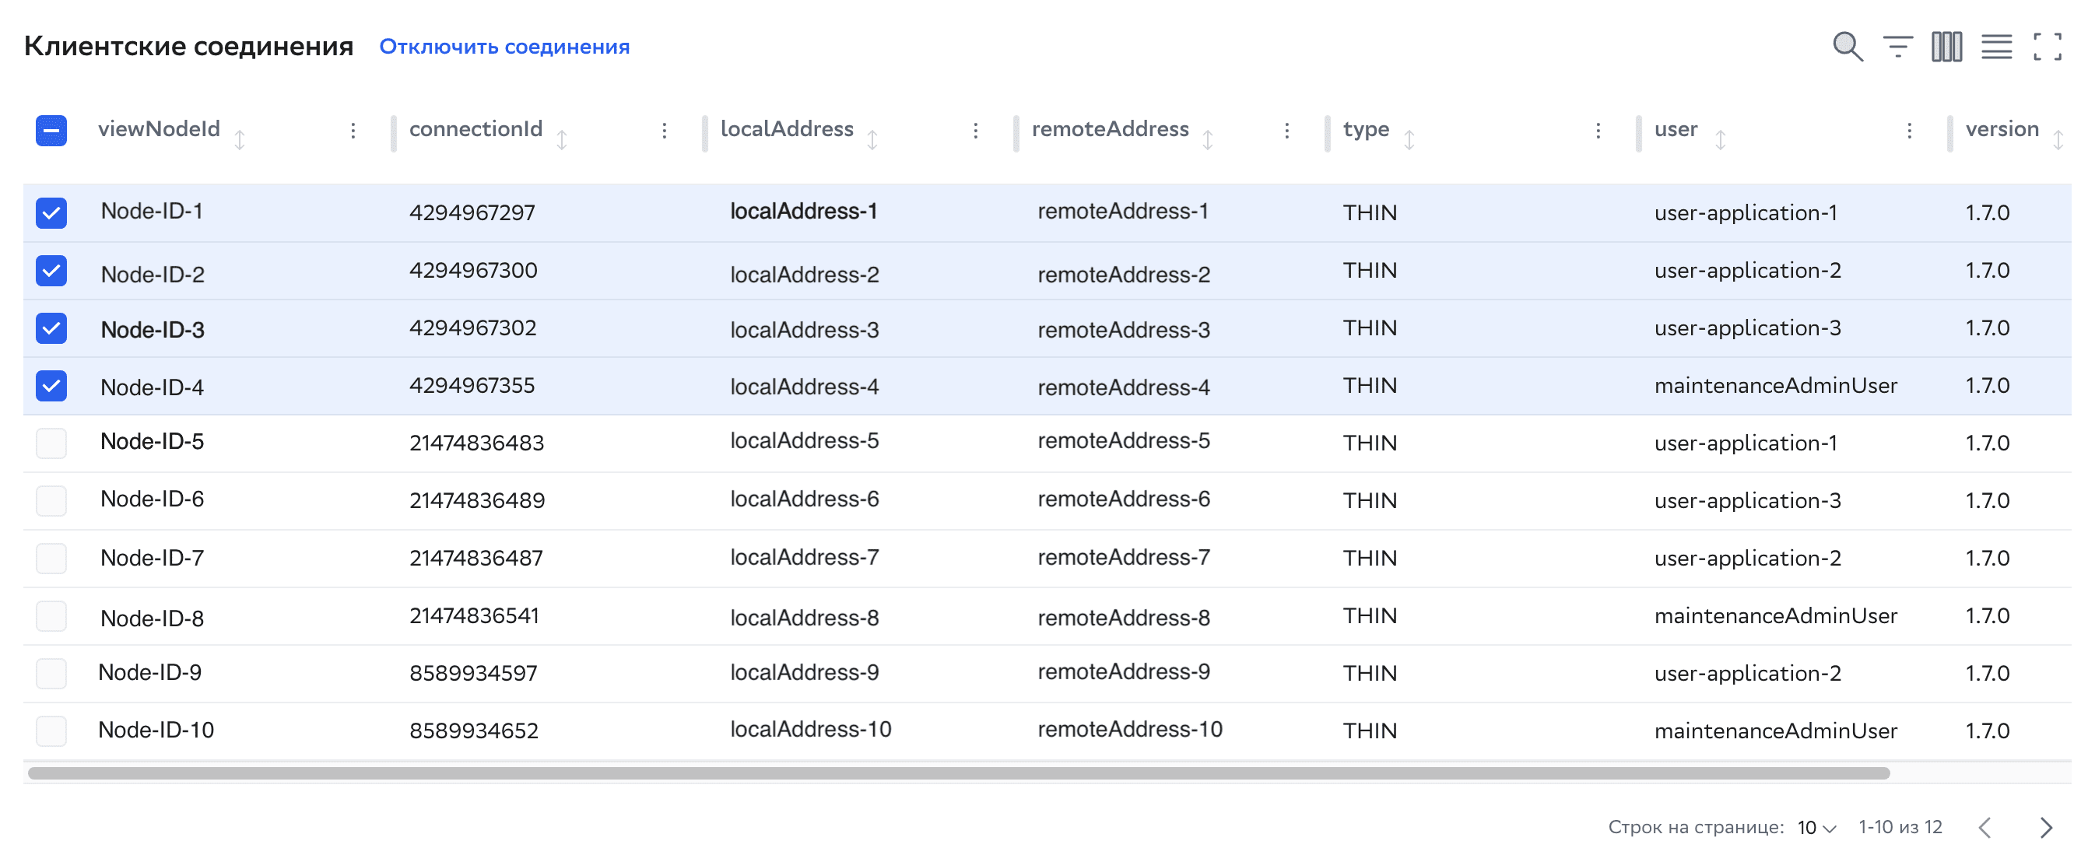Open the user column three-dot menu
The width and height of the screenshot is (2095, 862).
[x=1910, y=130]
